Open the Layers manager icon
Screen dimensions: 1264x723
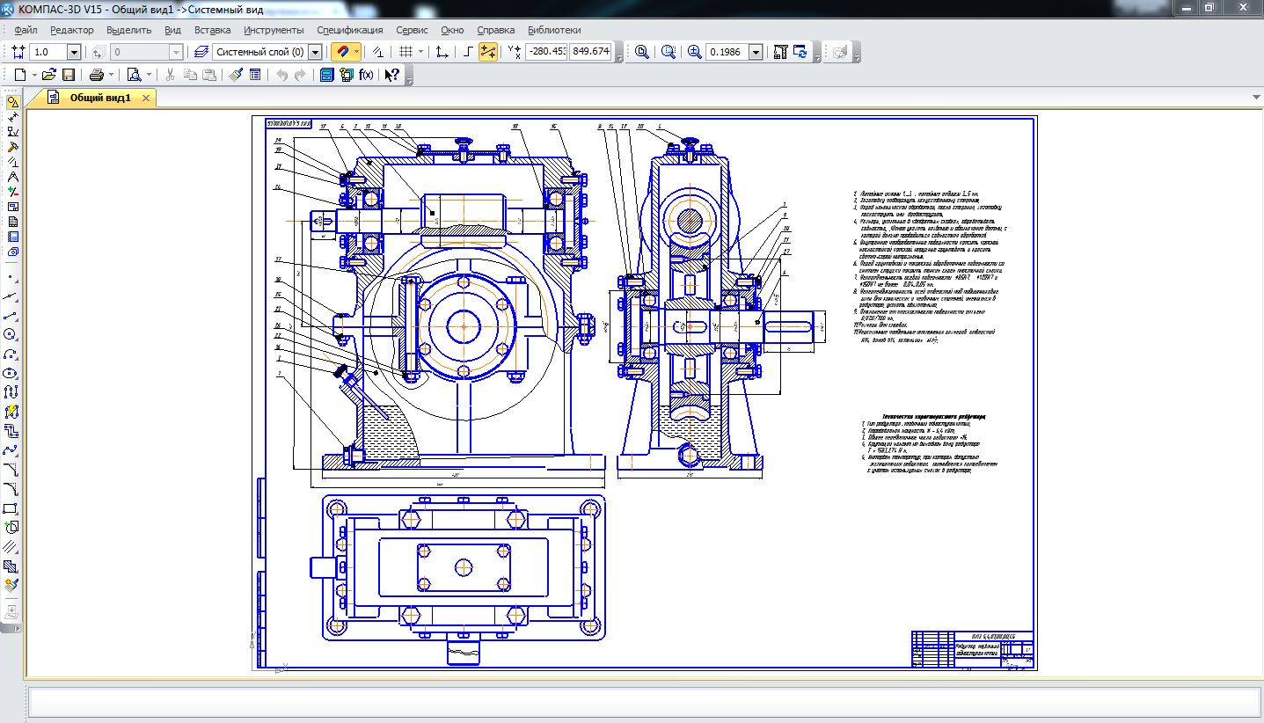(x=201, y=52)
